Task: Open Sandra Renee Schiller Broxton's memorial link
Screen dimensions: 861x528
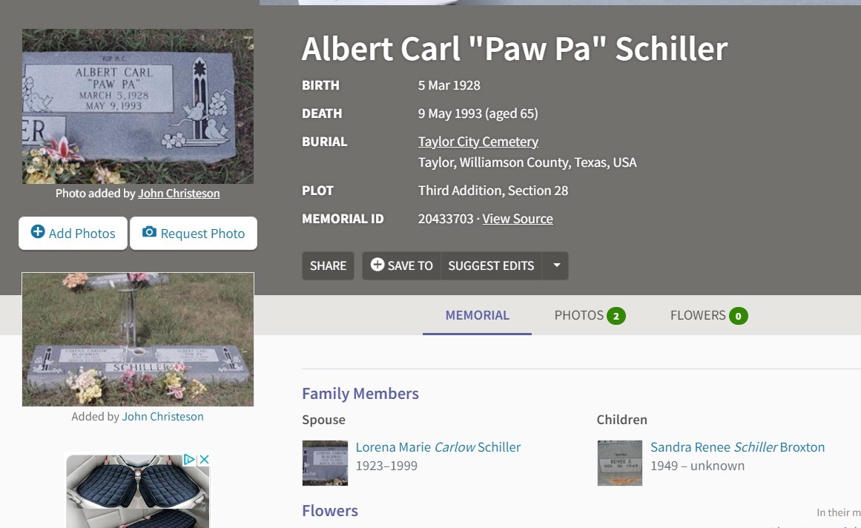Action: click(737, 447)
